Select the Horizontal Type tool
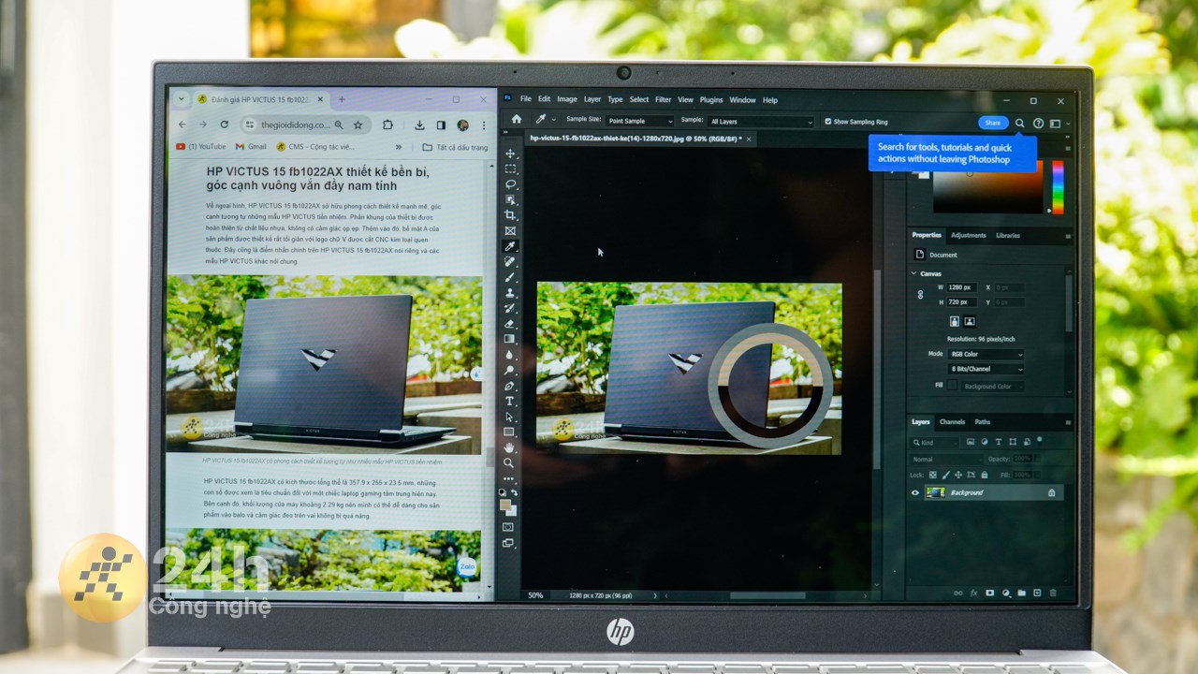 (x=510, y=401)
